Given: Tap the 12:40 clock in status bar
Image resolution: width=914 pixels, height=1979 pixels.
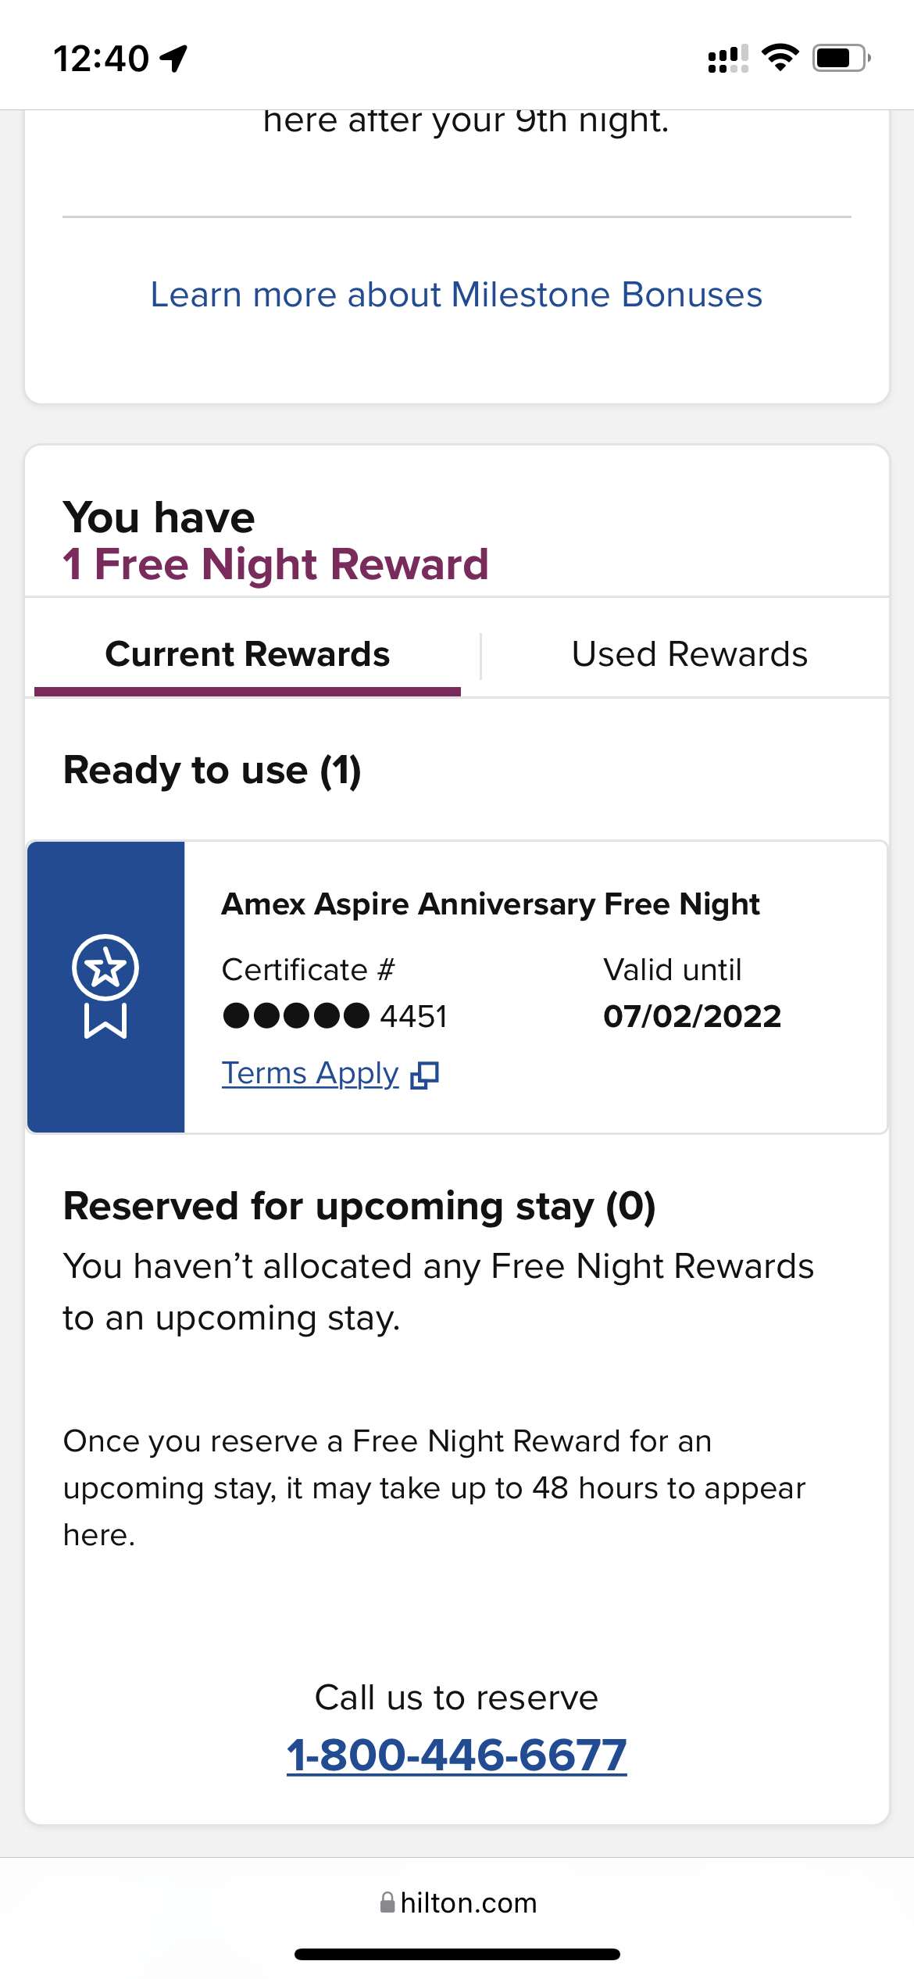Looking at the screenshot, I should pyautogui.click(x=101, y=59).
